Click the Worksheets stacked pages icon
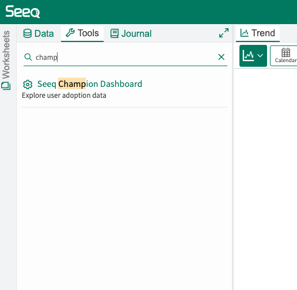Viewport: 297px width, 290px height. pos(6,86)
